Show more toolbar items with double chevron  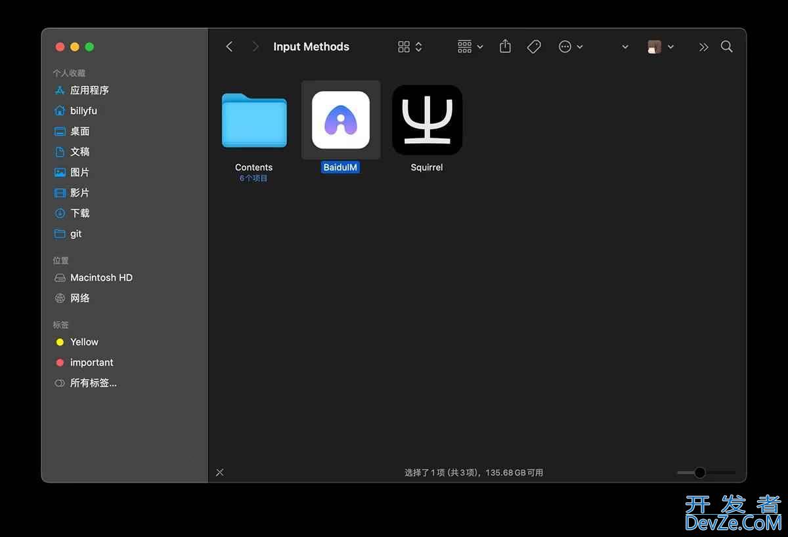[703, 47]
